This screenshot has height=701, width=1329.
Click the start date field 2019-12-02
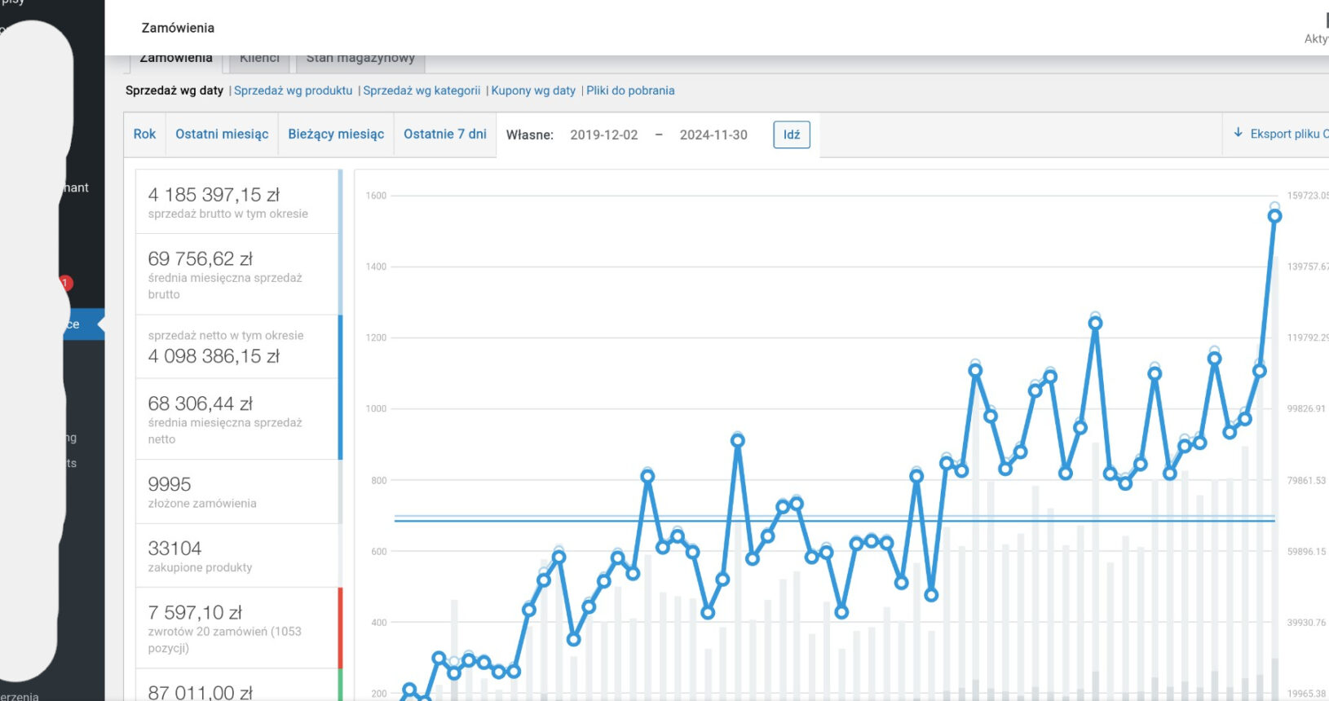coord(603,135)
